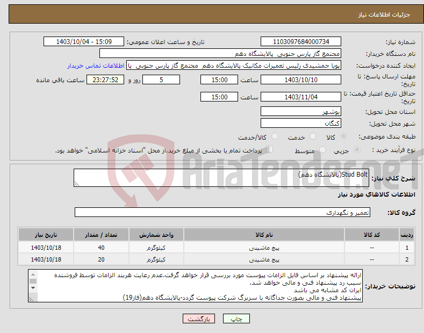Click the بازگشت back button
This screenshot has height=333, width=424.
199,318
